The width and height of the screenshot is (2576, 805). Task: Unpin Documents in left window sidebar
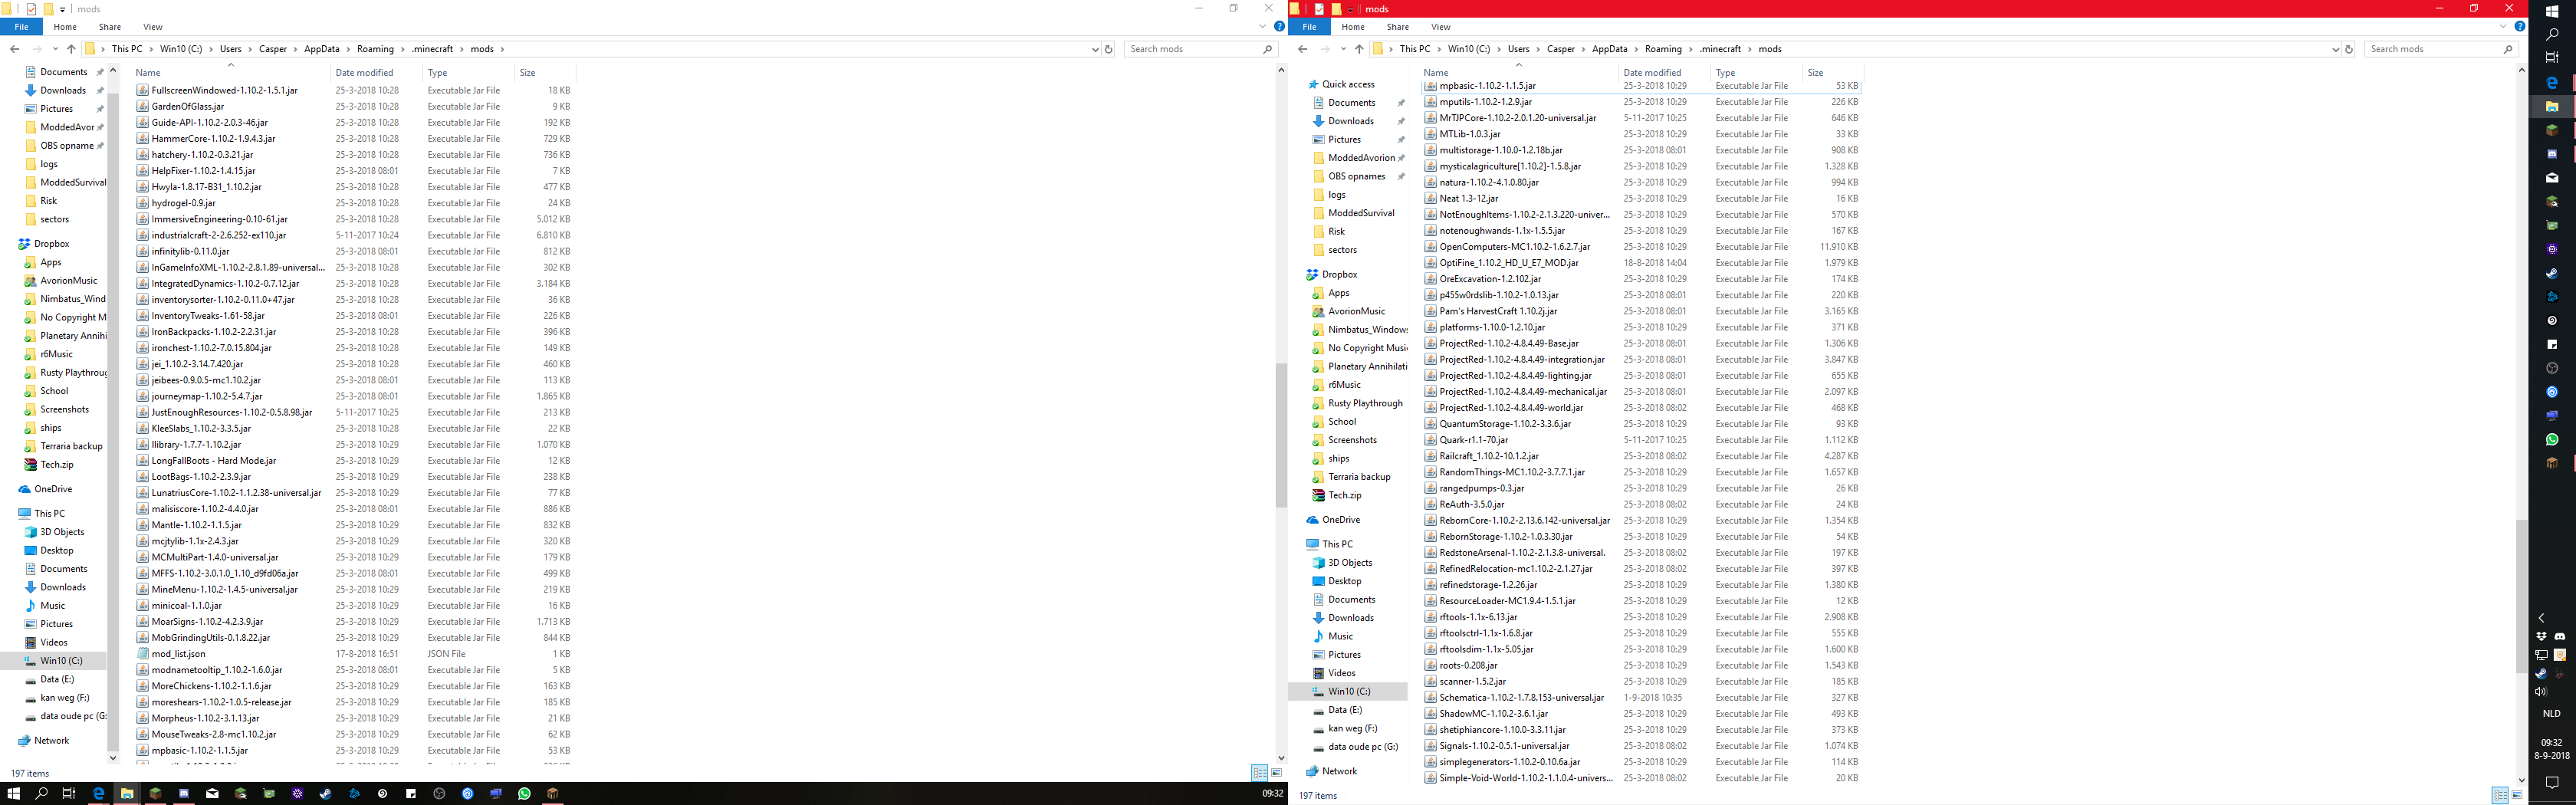point(100,72)
